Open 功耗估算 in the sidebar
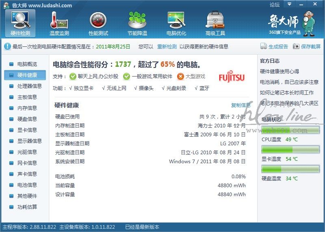The width and height of the screenshot is (325, 232). pyautogui.click(x=27, y=207)
